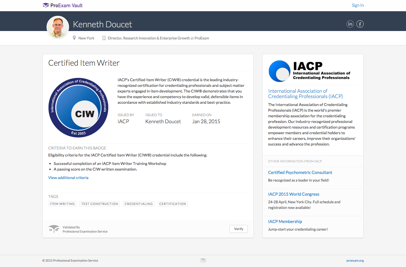Select the CERTIFICATION tag
The width and height of the screenshot is (406, 267).
[173, 204]
